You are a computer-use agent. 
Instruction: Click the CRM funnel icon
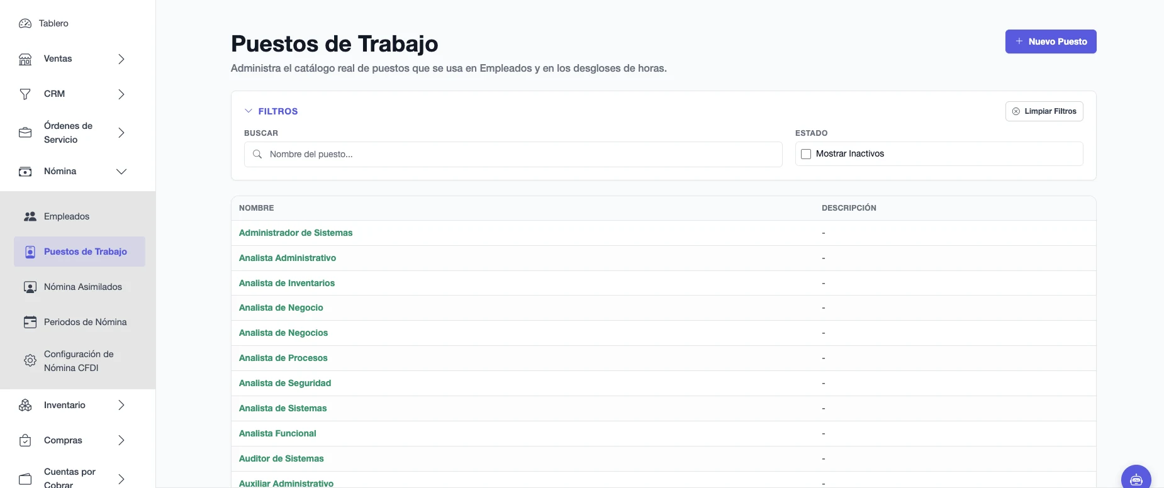pyautogui.click(x=25, y=94)
